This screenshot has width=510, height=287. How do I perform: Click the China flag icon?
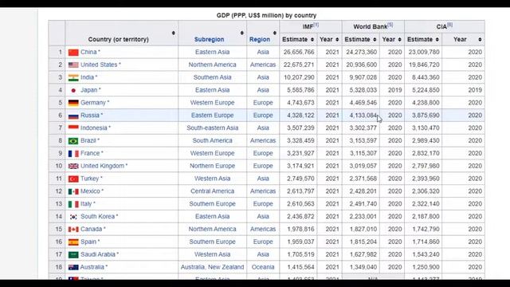tap(73, 52)
